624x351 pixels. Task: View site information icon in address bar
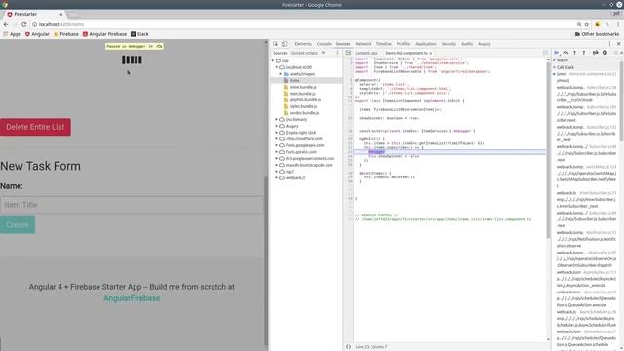pyautogui.click(x=35, y=24)
